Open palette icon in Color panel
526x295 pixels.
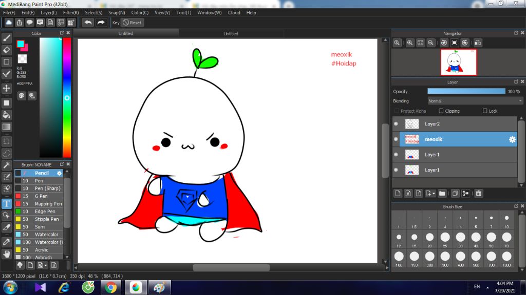[22, 96]
